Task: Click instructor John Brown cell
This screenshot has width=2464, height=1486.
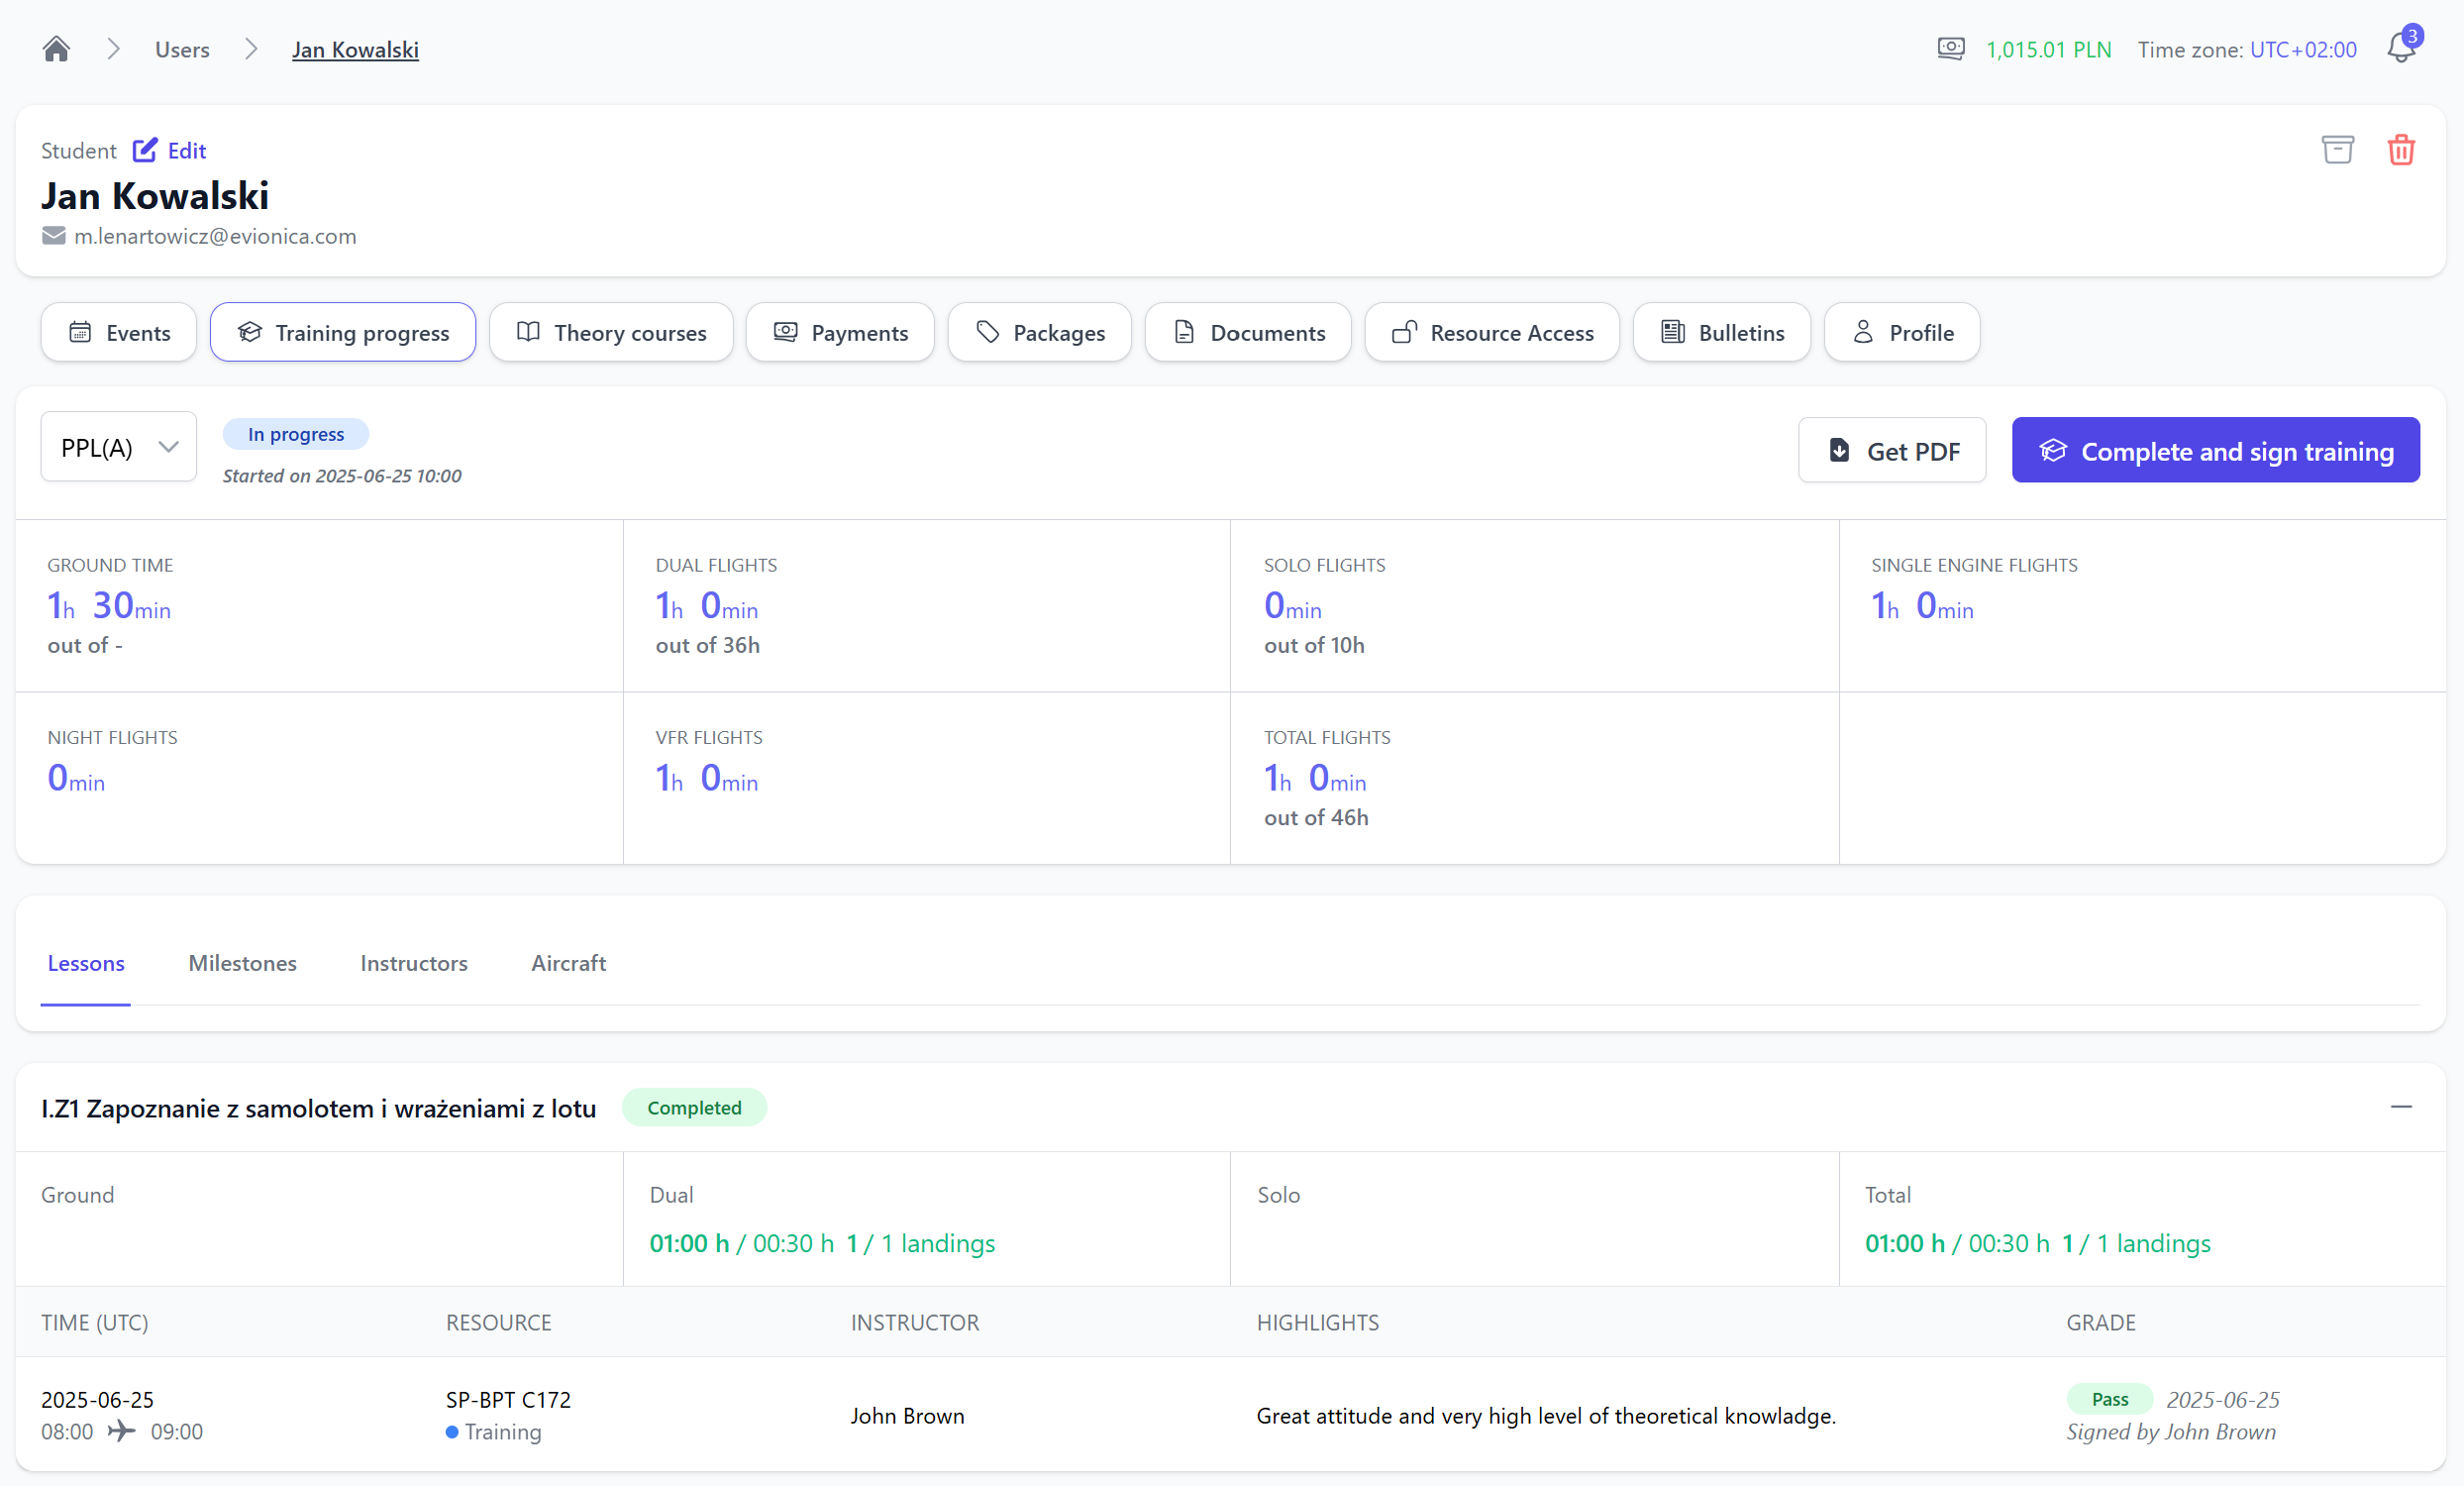Action: pyautogui.click(x=908, y=1416)
